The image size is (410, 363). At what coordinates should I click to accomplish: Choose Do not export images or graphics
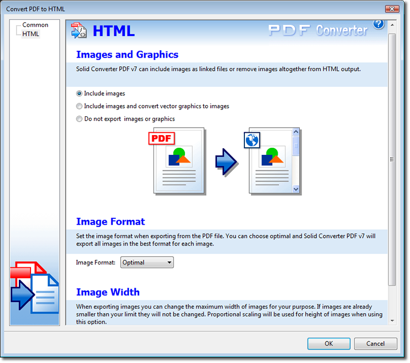[x=126, y=119]
